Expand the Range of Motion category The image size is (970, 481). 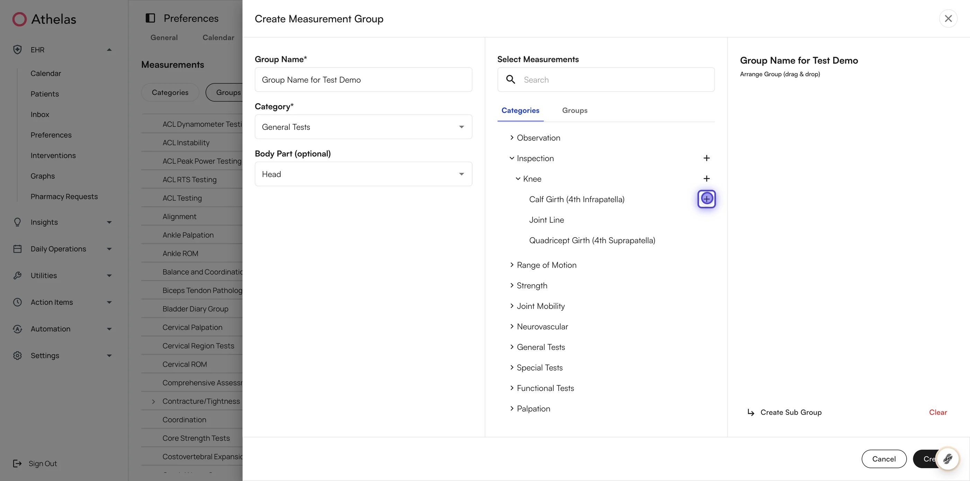click(512, 265)
